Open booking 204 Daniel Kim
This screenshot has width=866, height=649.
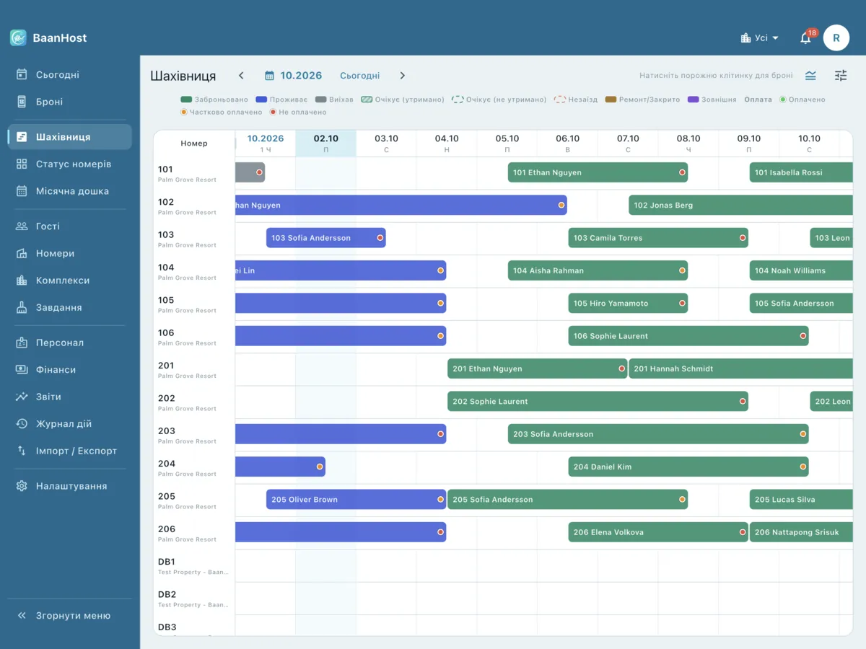[688, 467]
